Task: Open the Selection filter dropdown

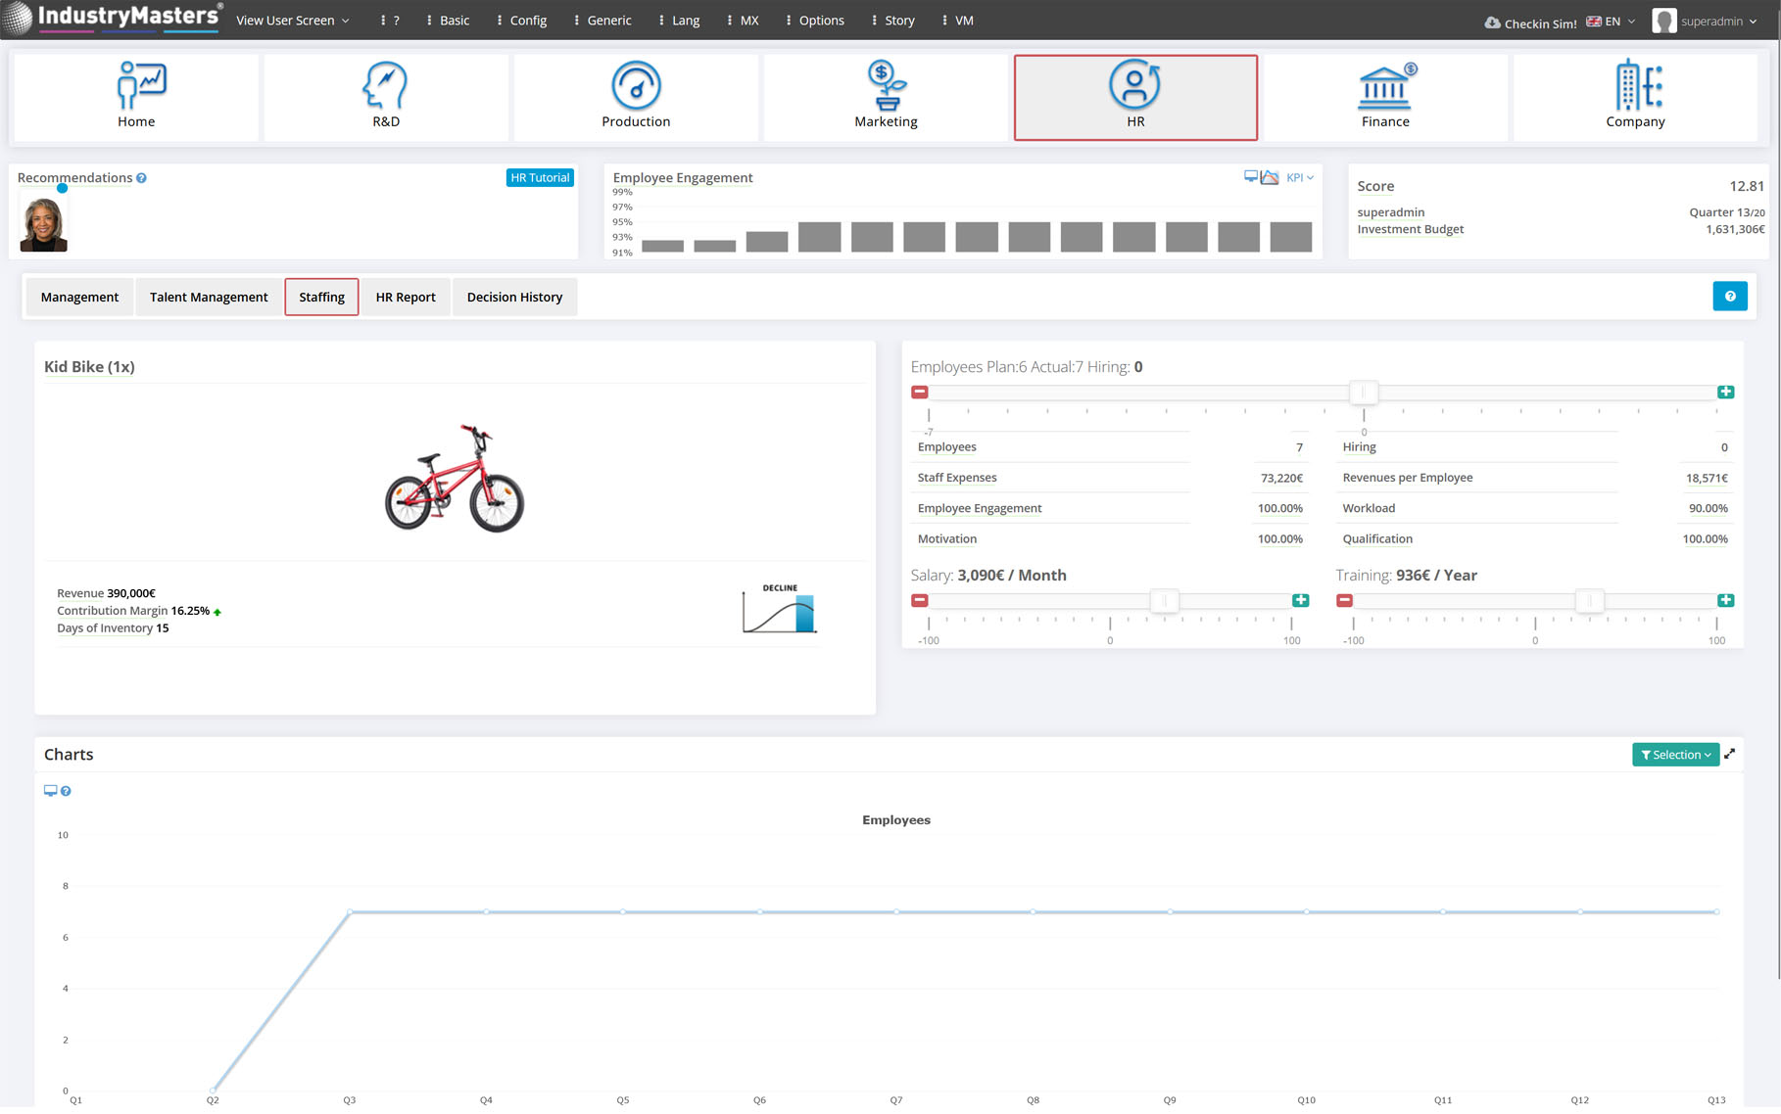Action: (x=1675, y=755)
